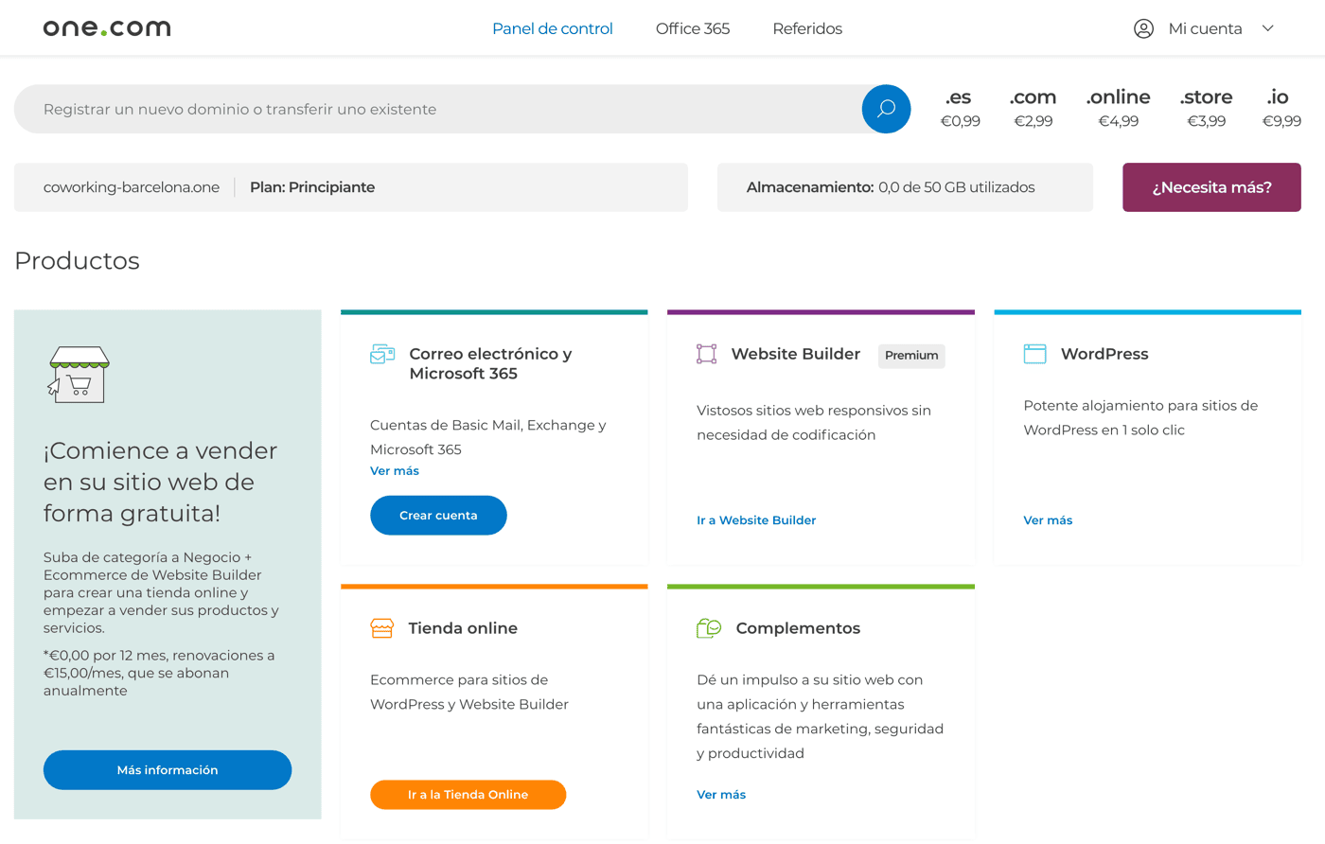Screen dimensions: 1325x844
Task: Click the shop storefront illustration
Action: 79,375
